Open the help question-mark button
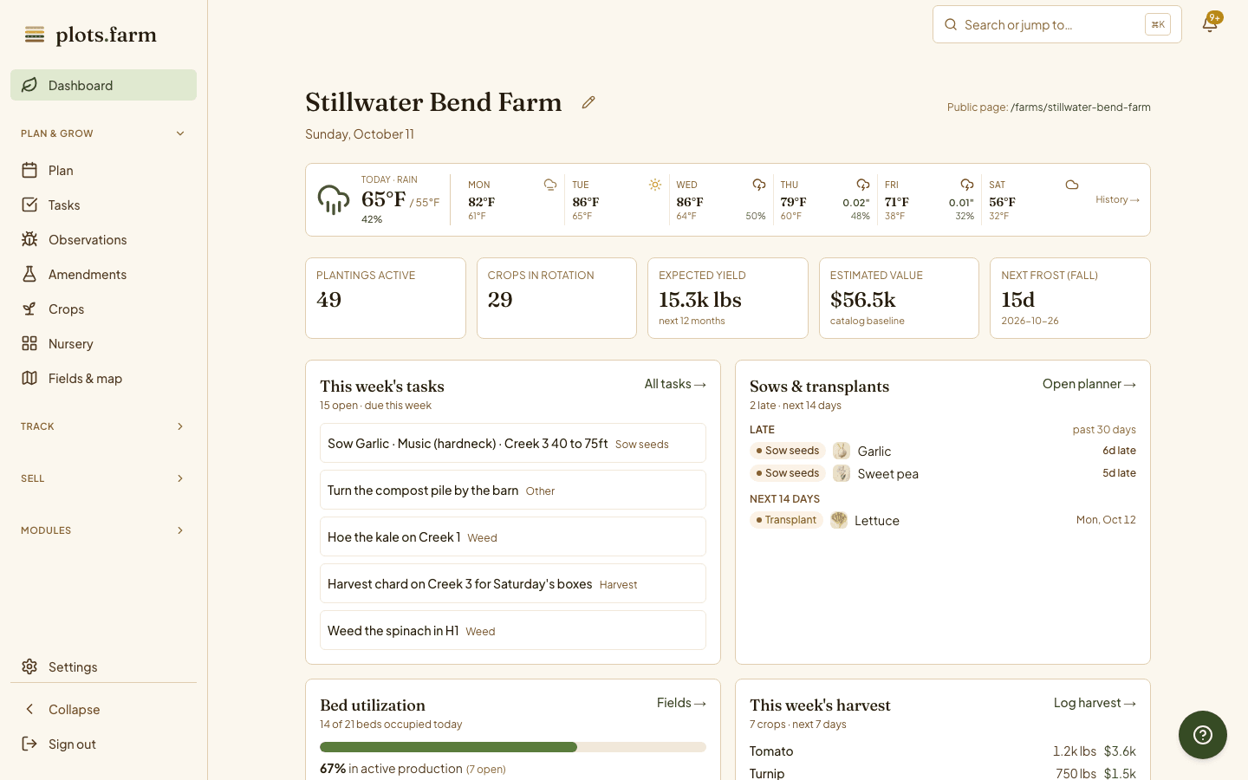The height and width of the screenshot is (780, 1248). pyautogui.click(x=1203, y=735)
